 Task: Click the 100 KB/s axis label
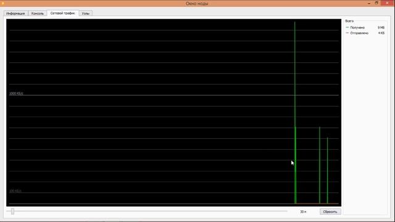[15, 191]
